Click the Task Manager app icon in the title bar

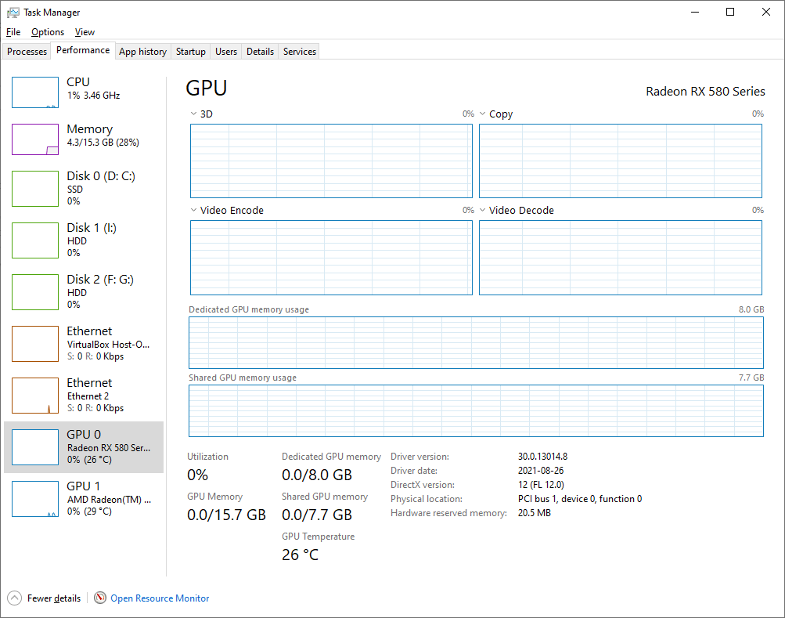pyautogui.click(x=13, y=13)
